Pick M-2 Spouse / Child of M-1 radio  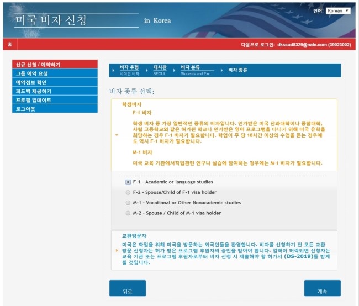128,213
